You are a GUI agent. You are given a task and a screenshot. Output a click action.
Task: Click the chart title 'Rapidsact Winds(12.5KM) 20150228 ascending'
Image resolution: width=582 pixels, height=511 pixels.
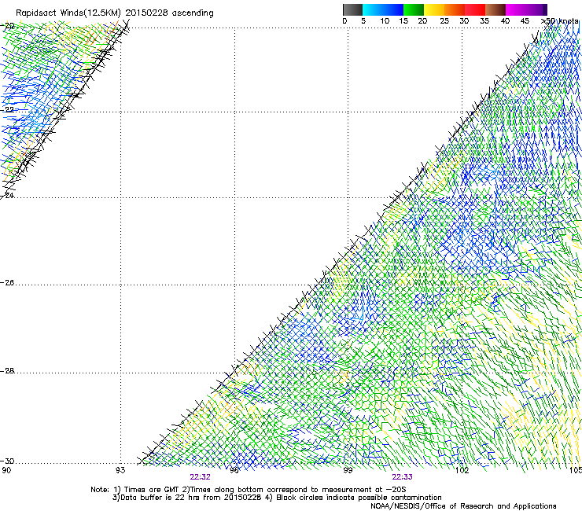pos(115,13)
